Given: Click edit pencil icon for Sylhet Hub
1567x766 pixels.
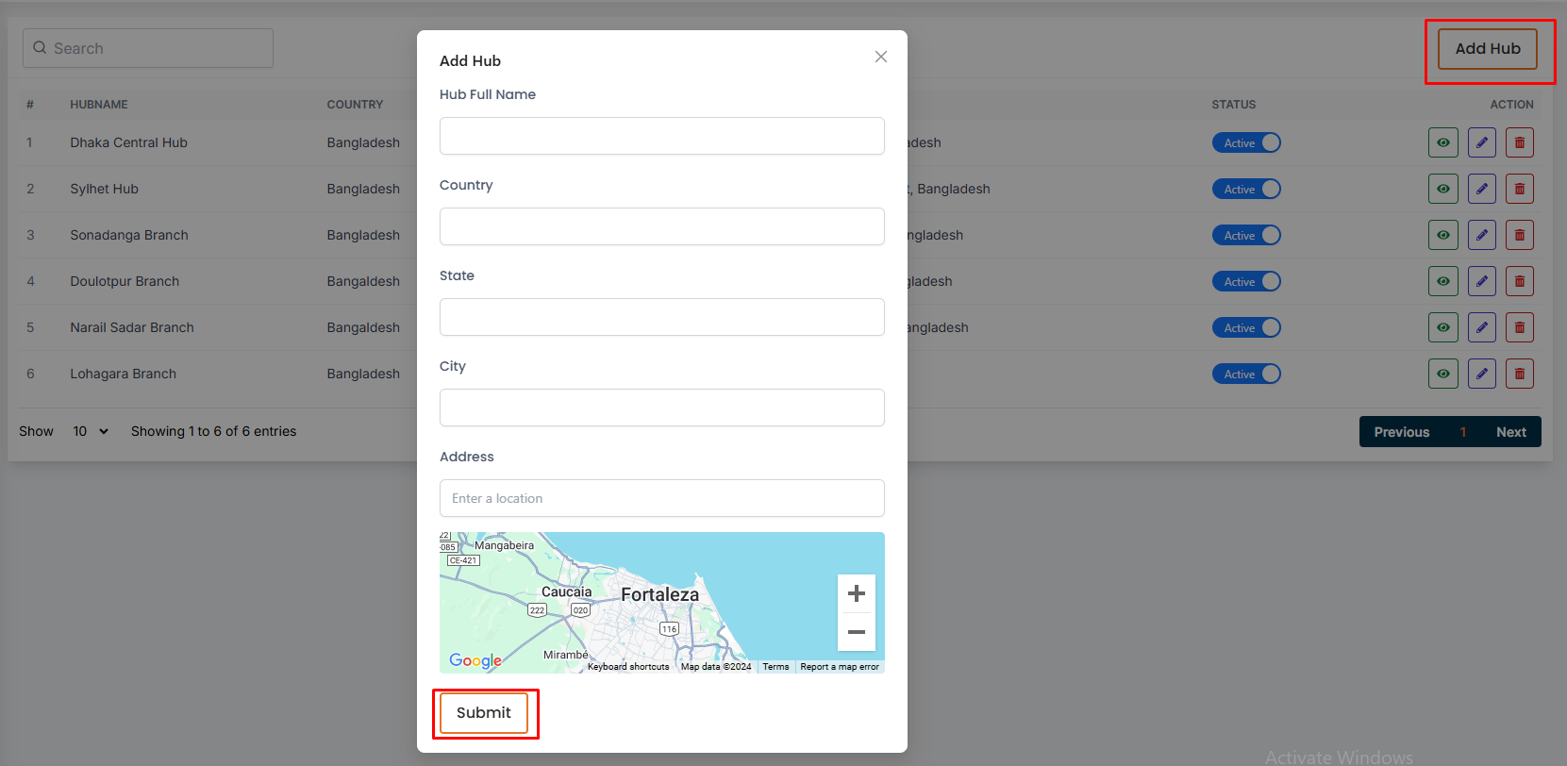Looking at the screenshot, I should point(1481,189).
